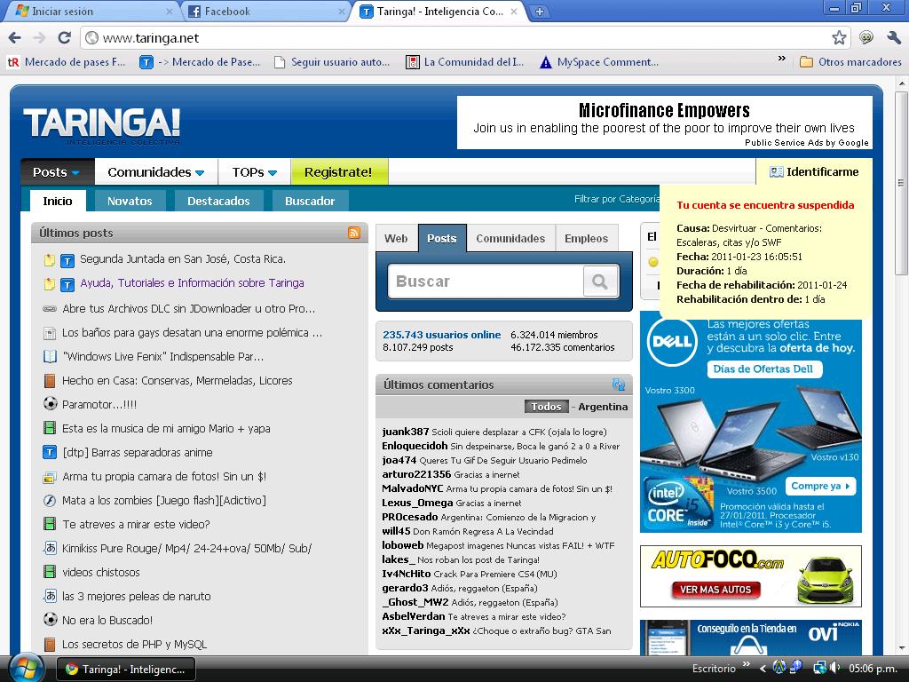Click the Buscar search field
Image resolution: width=909 pixels, height=682 pixels.
pos(486,282)
